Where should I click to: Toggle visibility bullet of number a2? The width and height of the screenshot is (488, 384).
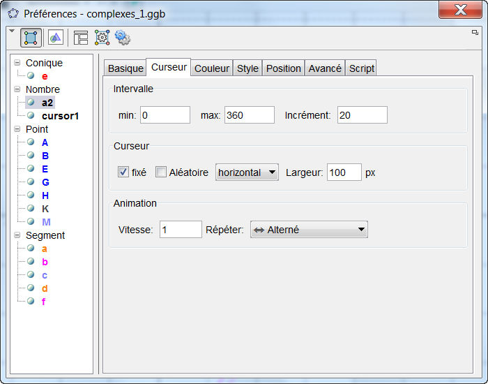31,102
